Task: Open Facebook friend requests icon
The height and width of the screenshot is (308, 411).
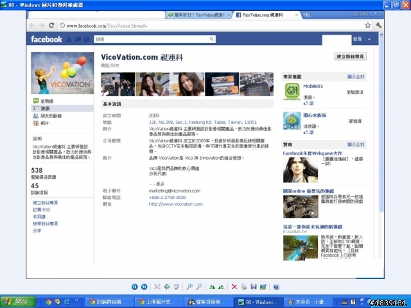Action: 69,39
